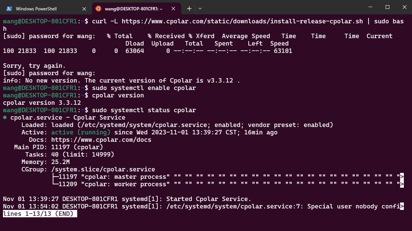
Task: Click the truncation arrow on master process line
Action: pos(402,177)
